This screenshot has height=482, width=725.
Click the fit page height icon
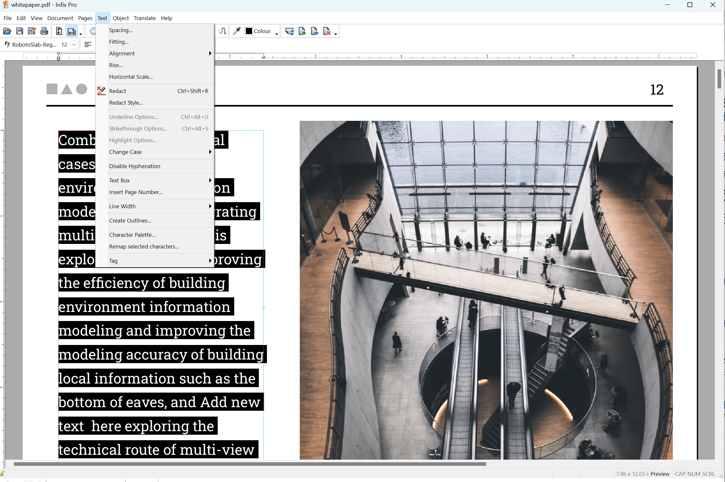click(x=59, y=31)
